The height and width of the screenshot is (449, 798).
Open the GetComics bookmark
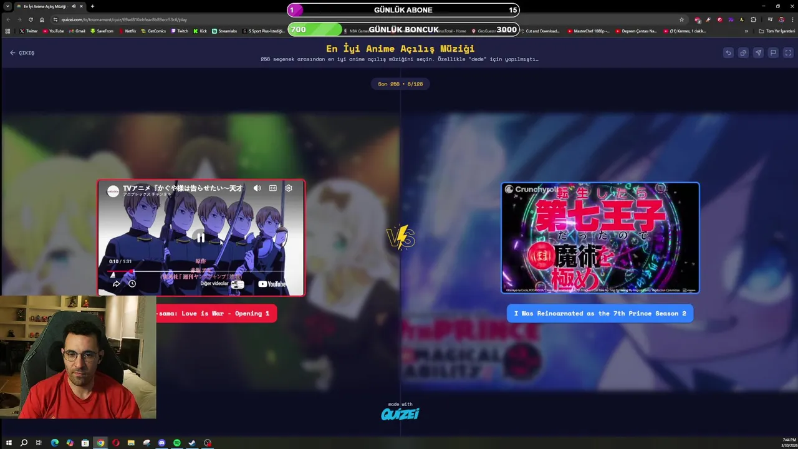(153, 31)
